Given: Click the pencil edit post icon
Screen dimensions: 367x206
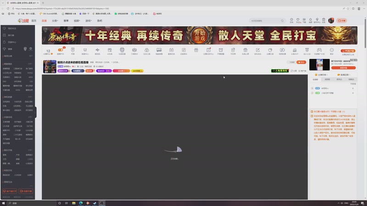Looking at the screenshot, I should coord(258,50).
